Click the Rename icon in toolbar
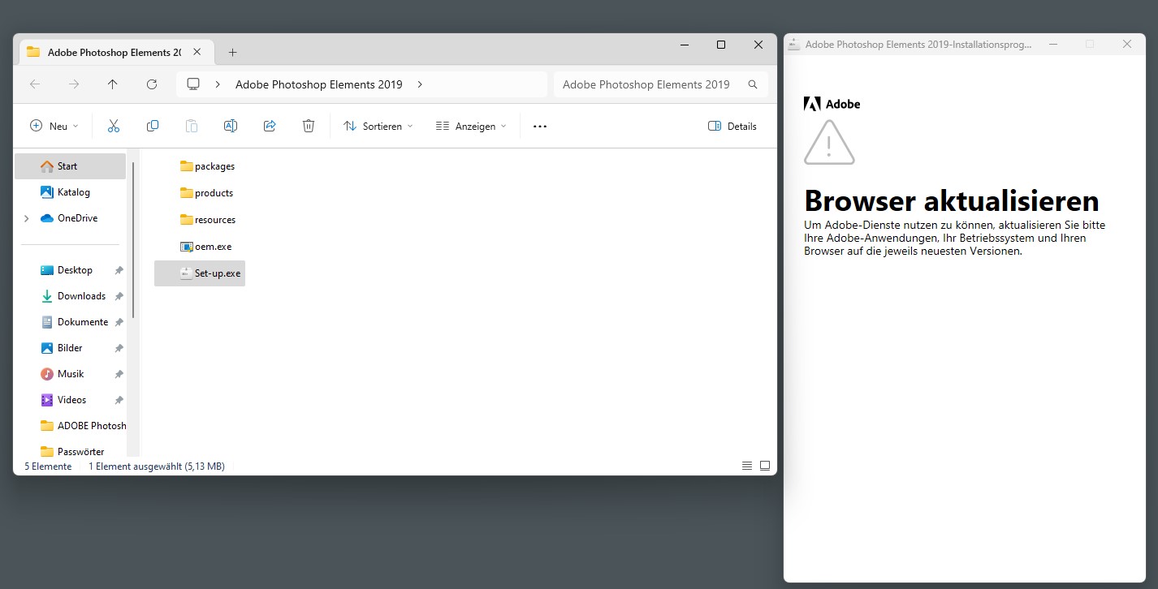 tap(231, 126)
